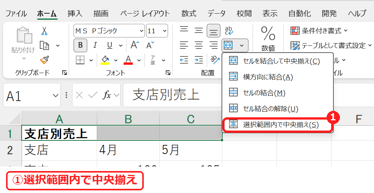Viewport: 374px width, 193px height.
Task: Open the phonetic guide dropdown arrow
Action: (x=163, y=60)
